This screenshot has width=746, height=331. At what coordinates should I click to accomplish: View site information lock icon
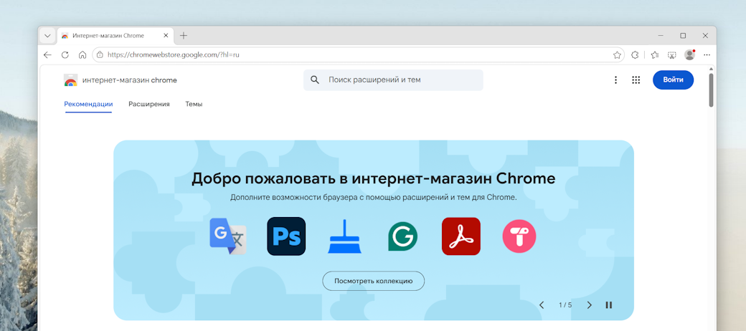point(100,54)
